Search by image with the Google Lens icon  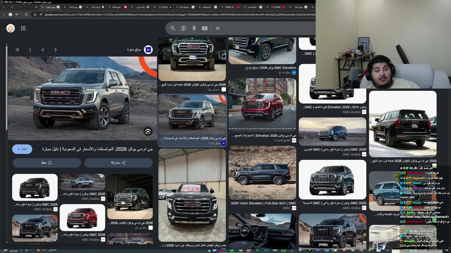[x=184, y=28]
